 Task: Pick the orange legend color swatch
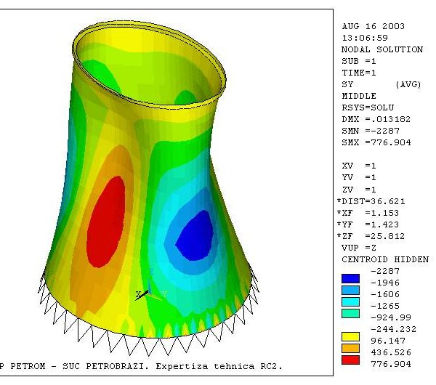[350, 348]
